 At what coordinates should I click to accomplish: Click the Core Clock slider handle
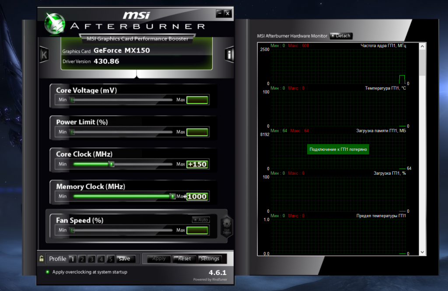112,164
